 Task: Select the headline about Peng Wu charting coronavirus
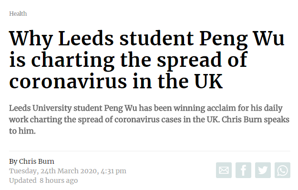point(147,60)
